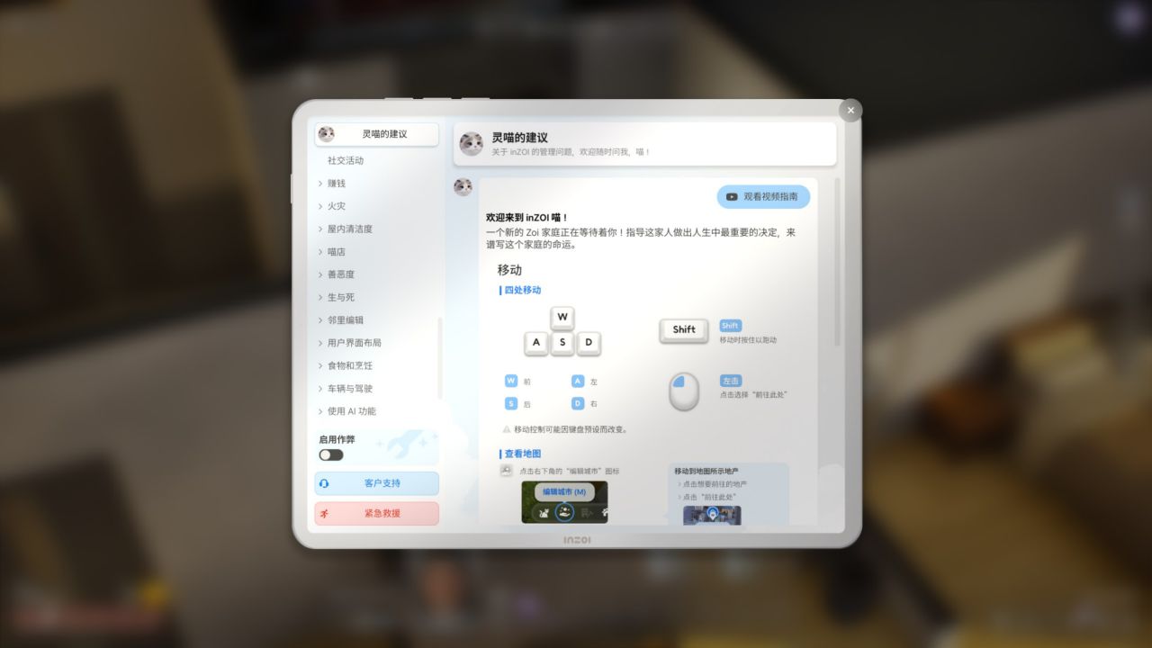Viewport: 1152px width, 648px height.
Task: Click the mouse left-click illustration
Action: click(684, 391)
